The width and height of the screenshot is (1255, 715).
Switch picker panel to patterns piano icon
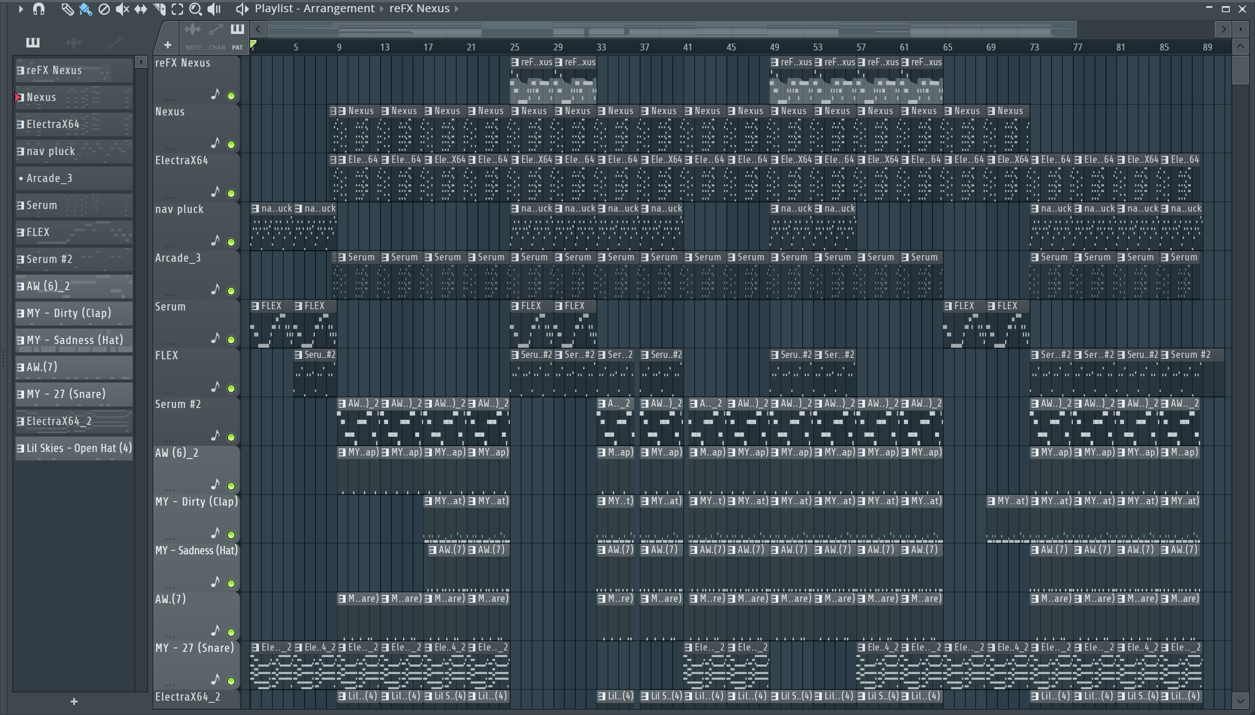coord(33,43)
